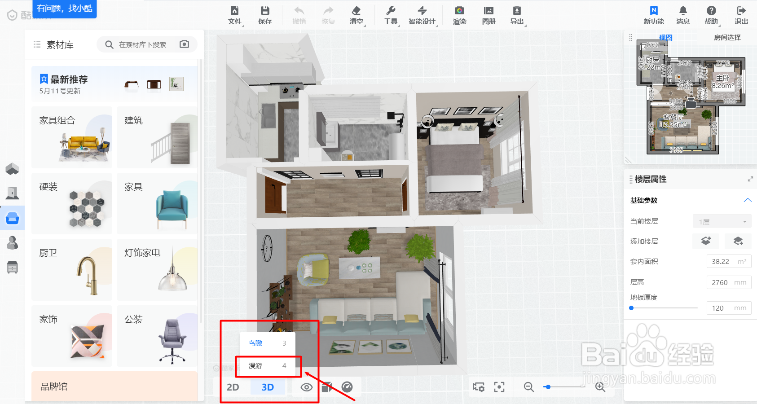This screenshot has height=404, width=757.
Task: Switch view to 2D mode
Action: click(x=233, y=387)
